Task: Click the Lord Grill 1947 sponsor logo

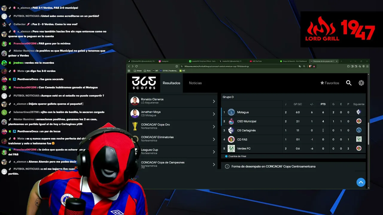Action: 341,29
